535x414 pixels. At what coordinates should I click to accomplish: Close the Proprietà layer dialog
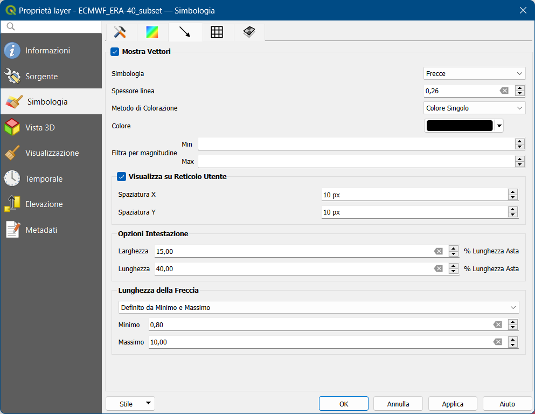[x=523, y=10]
